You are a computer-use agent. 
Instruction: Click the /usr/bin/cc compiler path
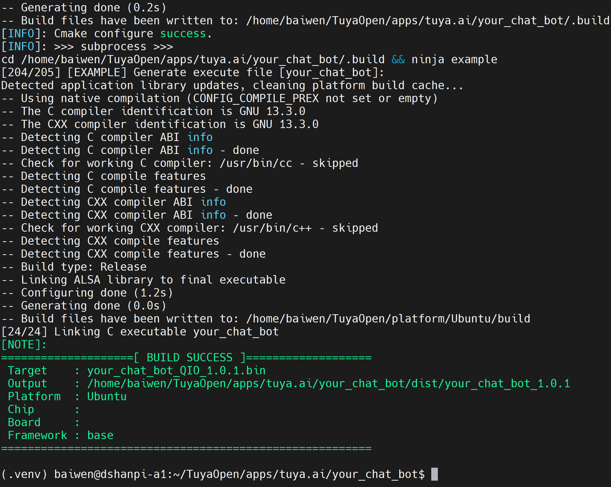pyautogui.click(x=256, y=163)
